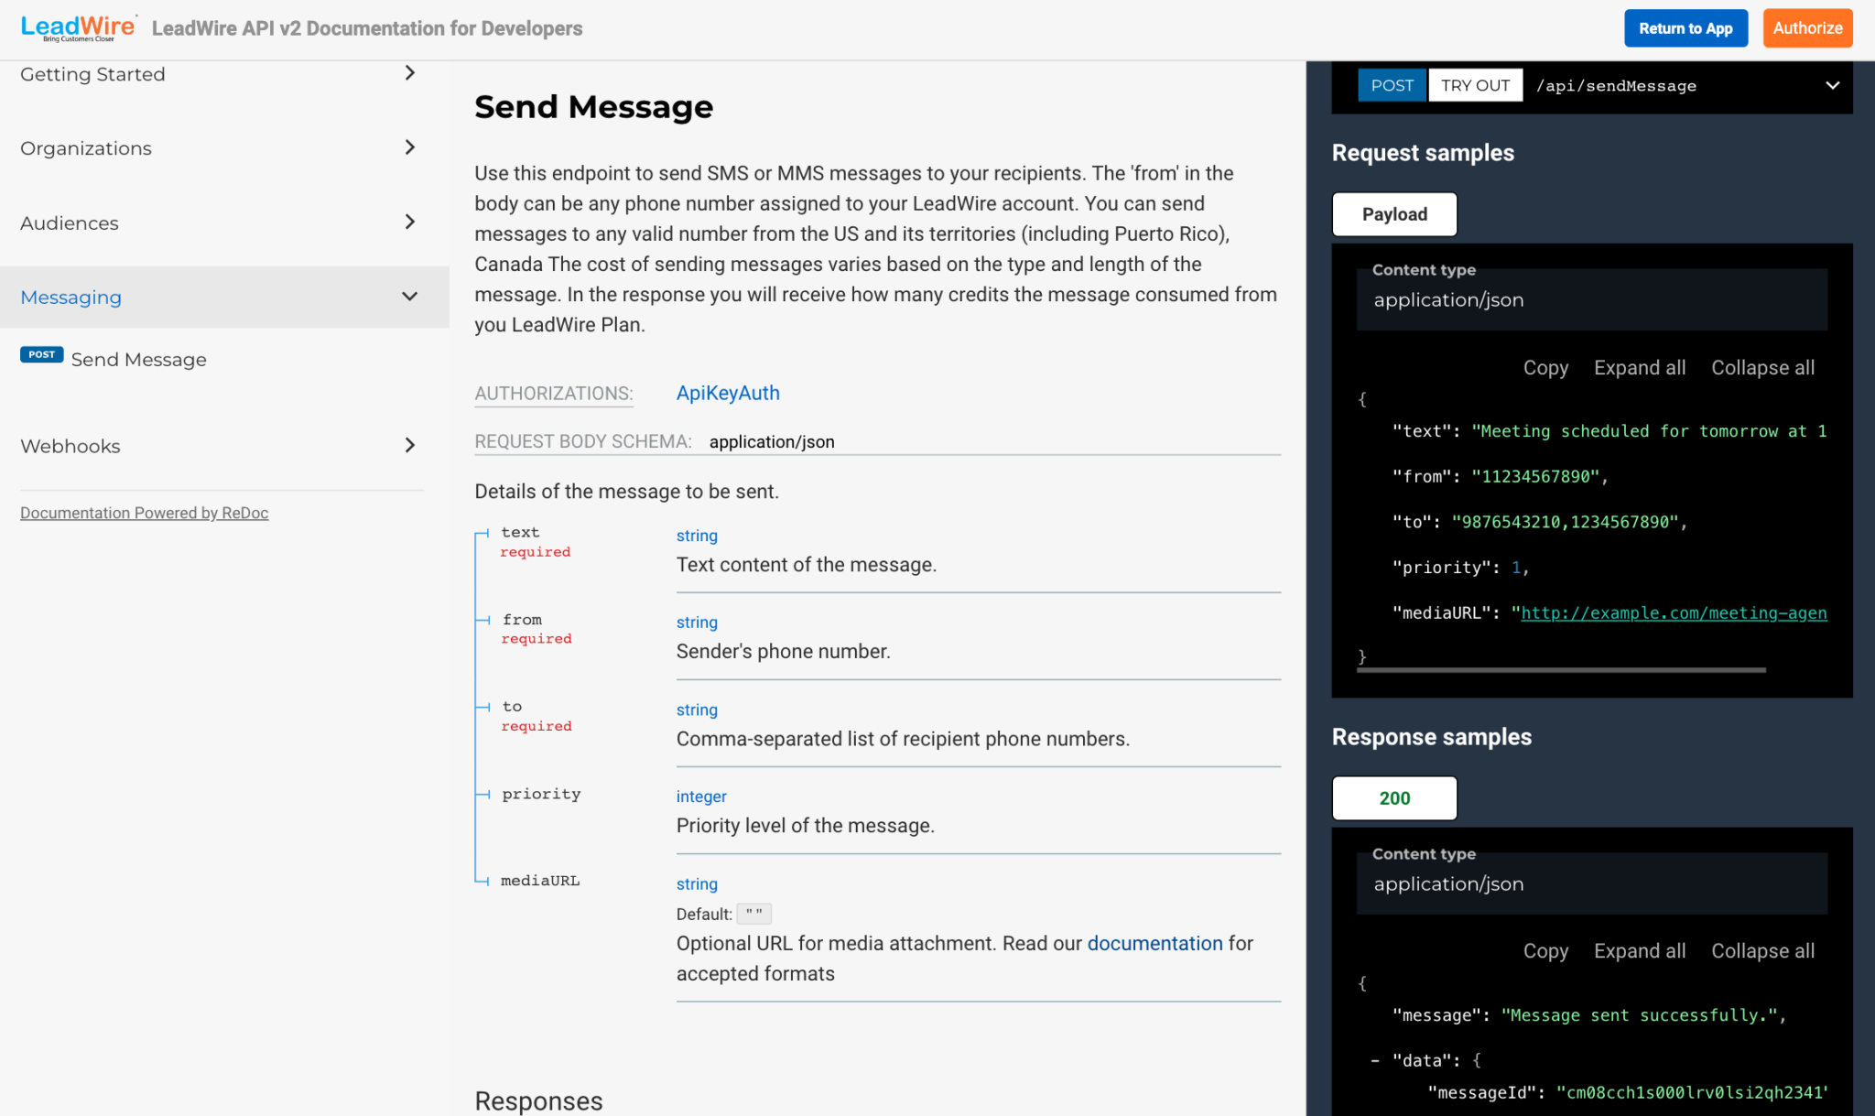1875x1116 pixels.
Task: Click the messageId value in response
Action: [1692, 1091]
